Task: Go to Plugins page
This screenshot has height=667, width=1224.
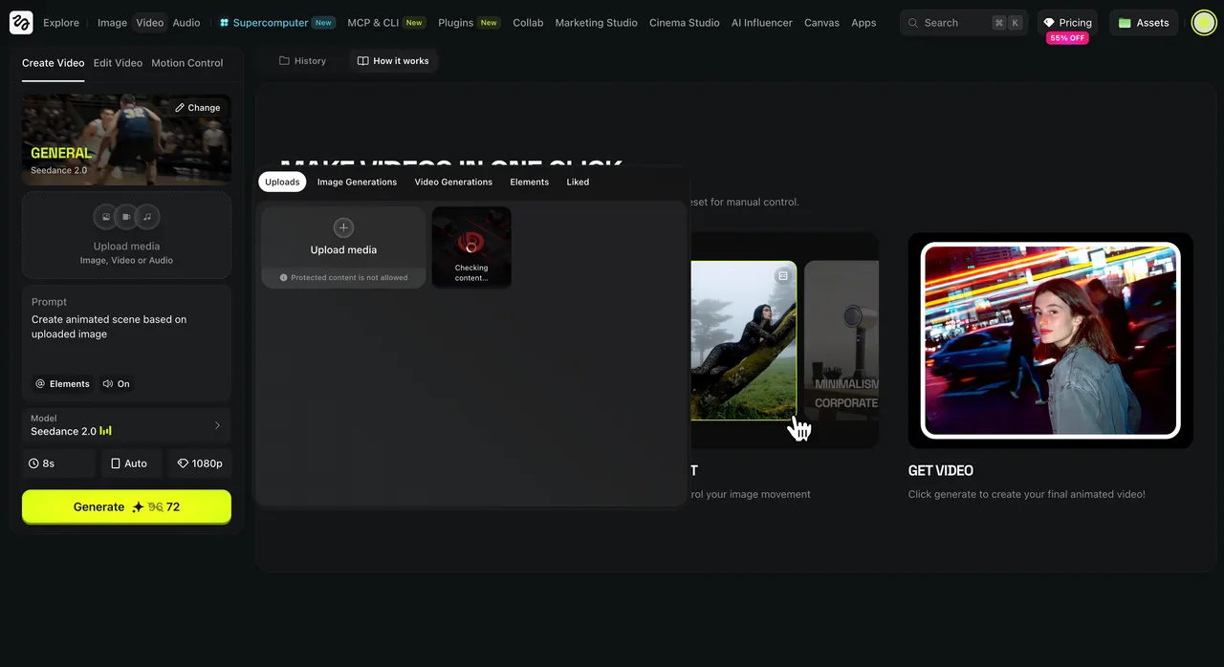Action: pos(469,23)
